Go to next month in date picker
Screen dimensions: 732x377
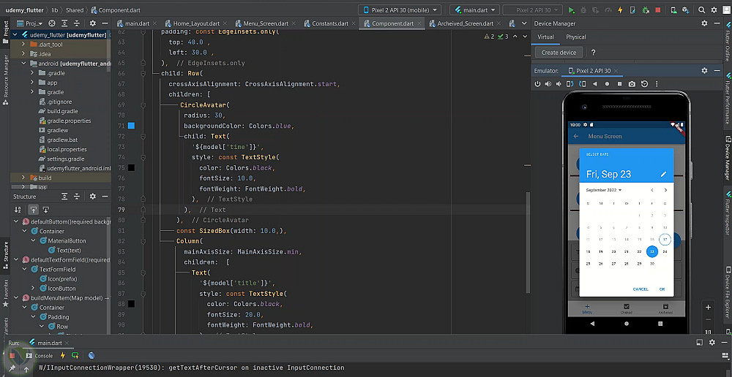(x=665, y=190)
